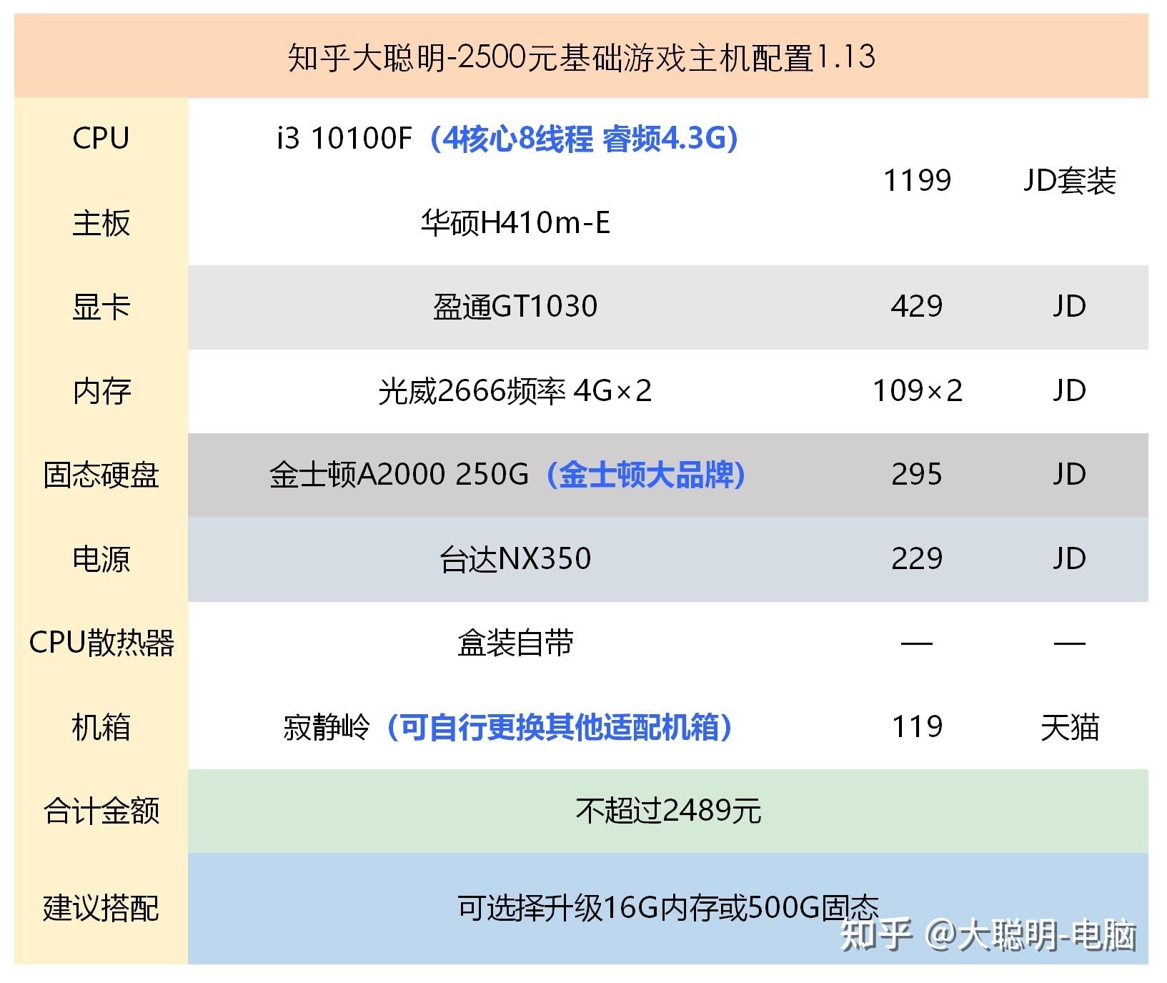Click the price '1199'

pos(917,181)
